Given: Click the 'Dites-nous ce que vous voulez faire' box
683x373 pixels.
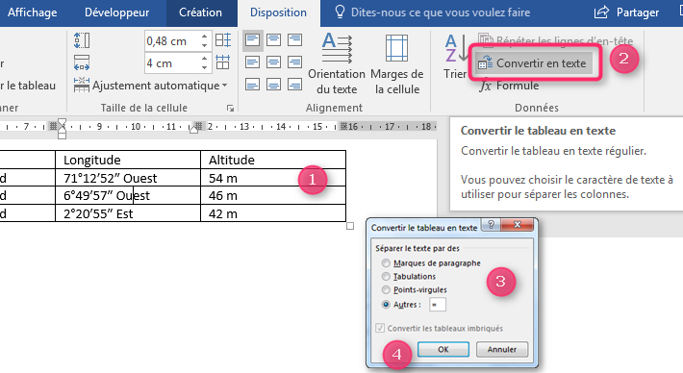Looking at the screenshot, I should 432,12.
